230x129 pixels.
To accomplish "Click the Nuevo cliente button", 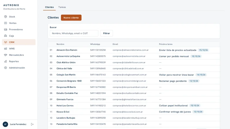I will coord(71,18).
